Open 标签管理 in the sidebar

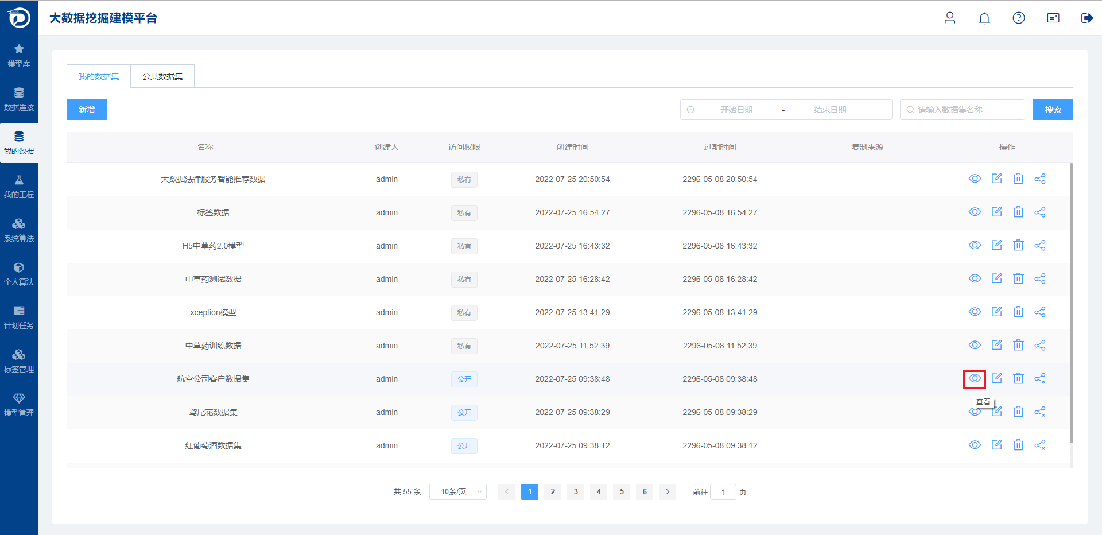click(19, 362)
